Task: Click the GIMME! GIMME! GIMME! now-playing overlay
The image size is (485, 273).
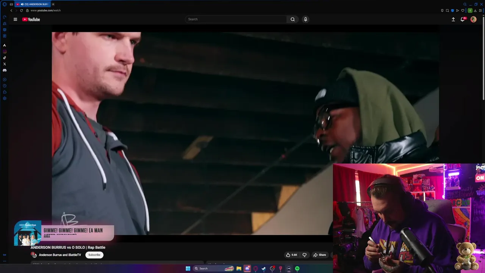Action: 64,233
